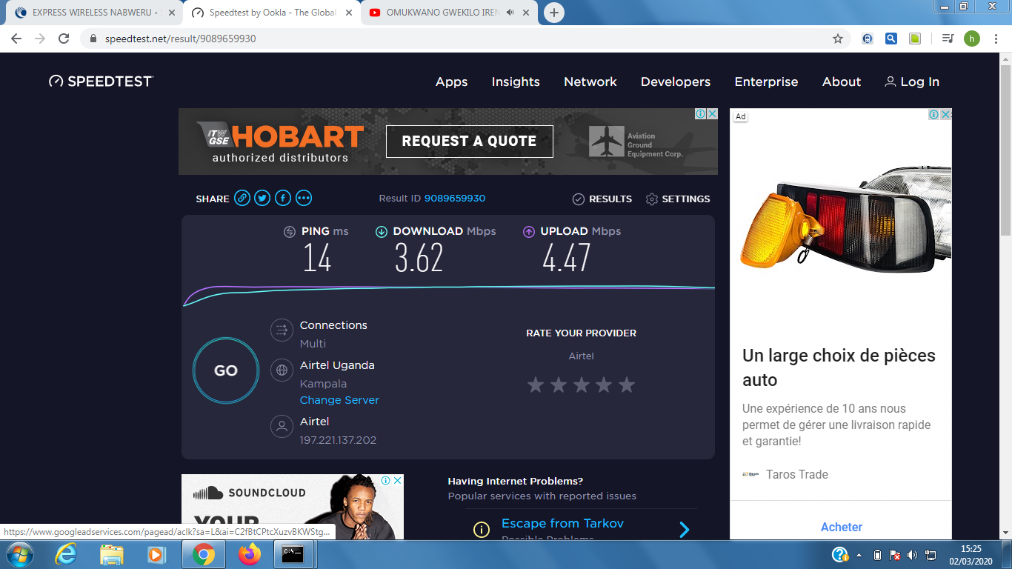The height and width of the screenshot is (569, 1012).
Task: Open the Apps menu
Action: [451, 82]
